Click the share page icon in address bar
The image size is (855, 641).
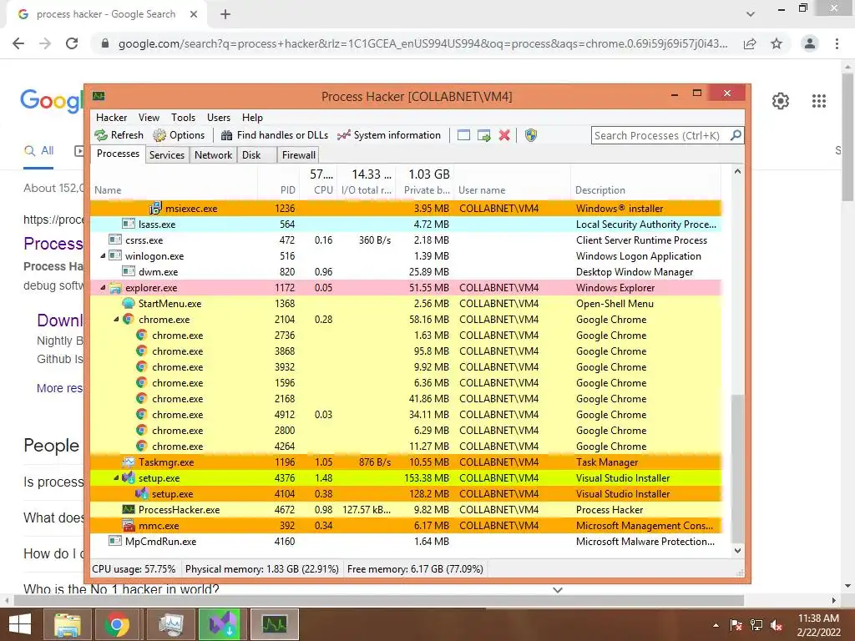click(x=751, y=43)
